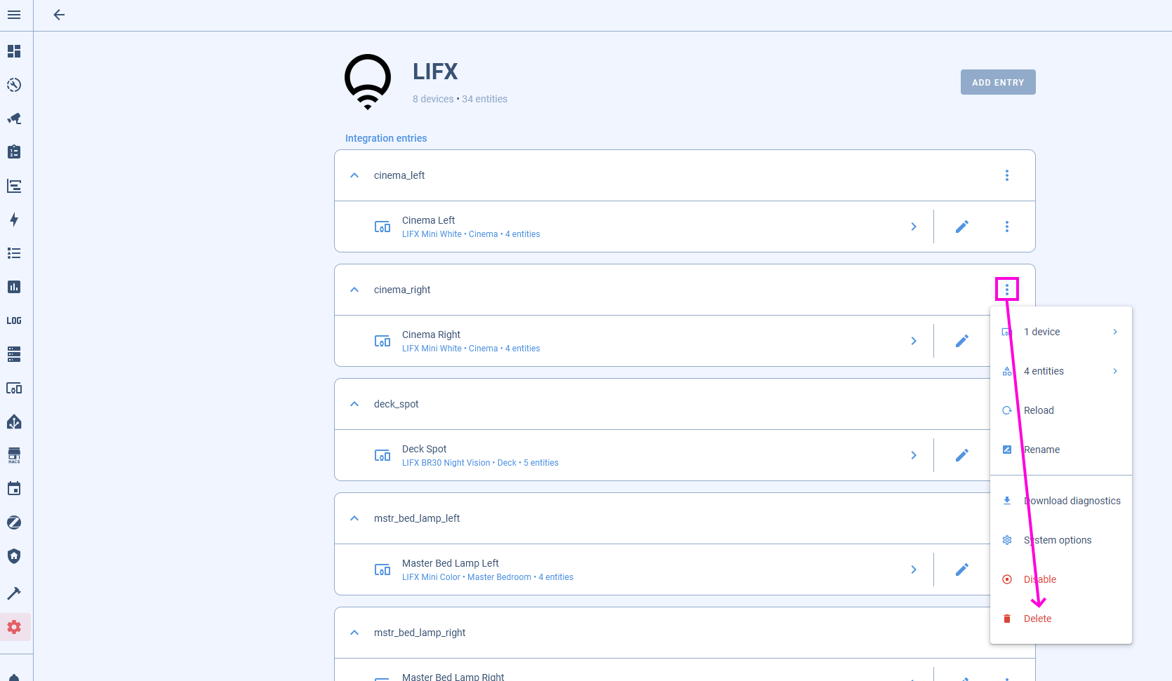This screenshot has height=681, width=1172.
Task: Collapse the cinema_left entry
Action: pos(354,175)
